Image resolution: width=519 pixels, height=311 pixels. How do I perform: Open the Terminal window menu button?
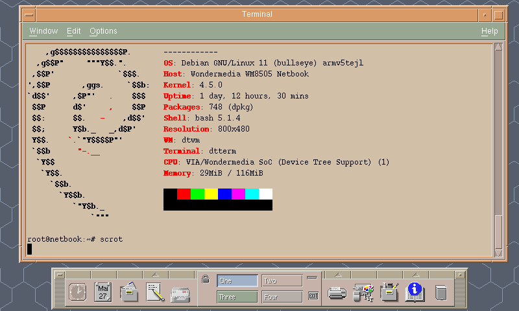(x=29, y=15)
